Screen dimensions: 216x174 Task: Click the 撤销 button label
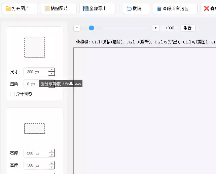point(137,8)
